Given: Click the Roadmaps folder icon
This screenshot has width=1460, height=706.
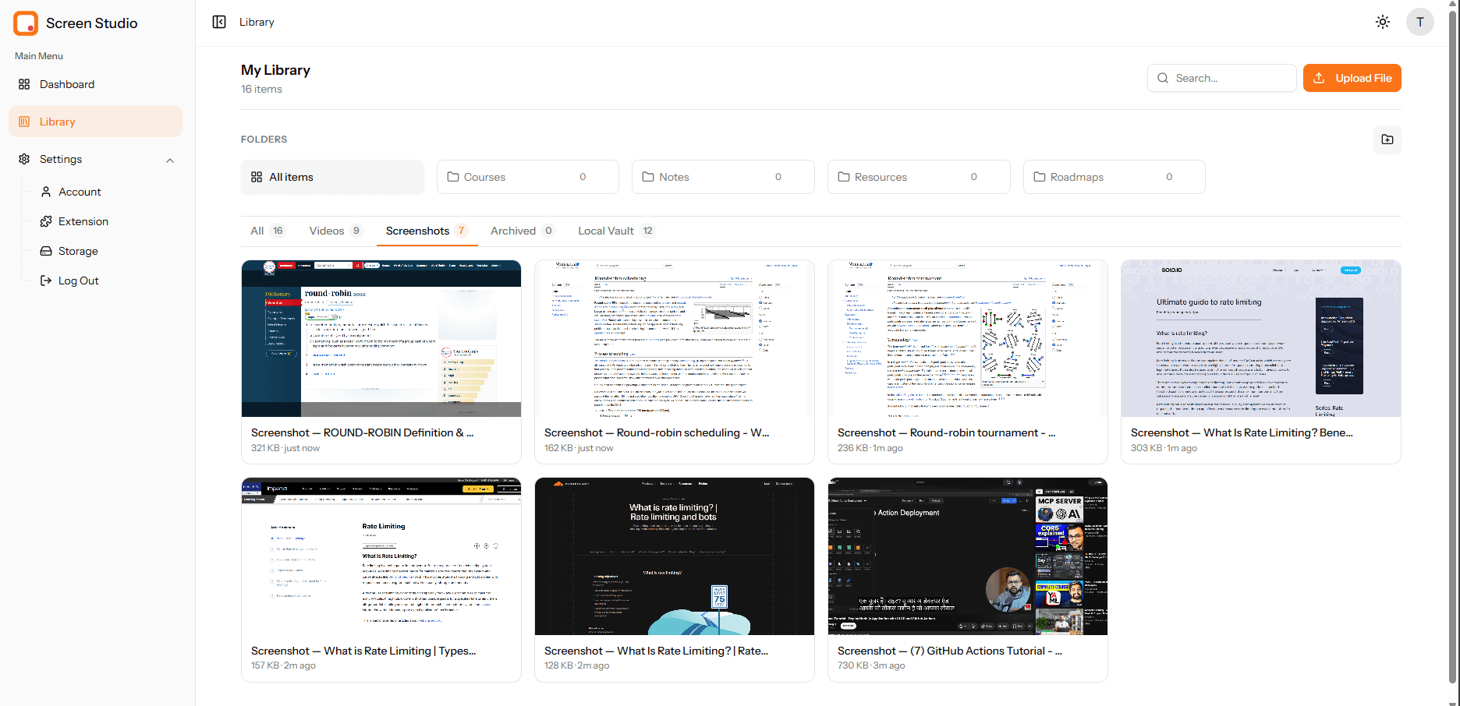Looking at the screenshot, I should (x=1040, y=177).
